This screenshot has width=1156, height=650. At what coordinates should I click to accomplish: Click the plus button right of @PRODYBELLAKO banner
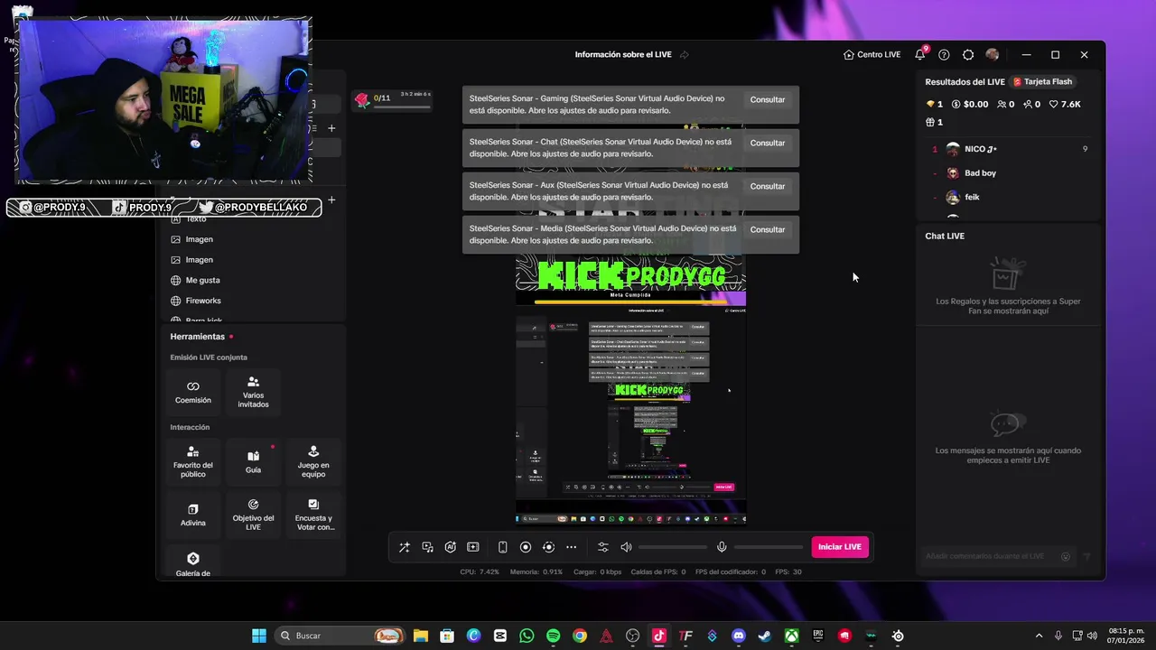tap(331, 200)
